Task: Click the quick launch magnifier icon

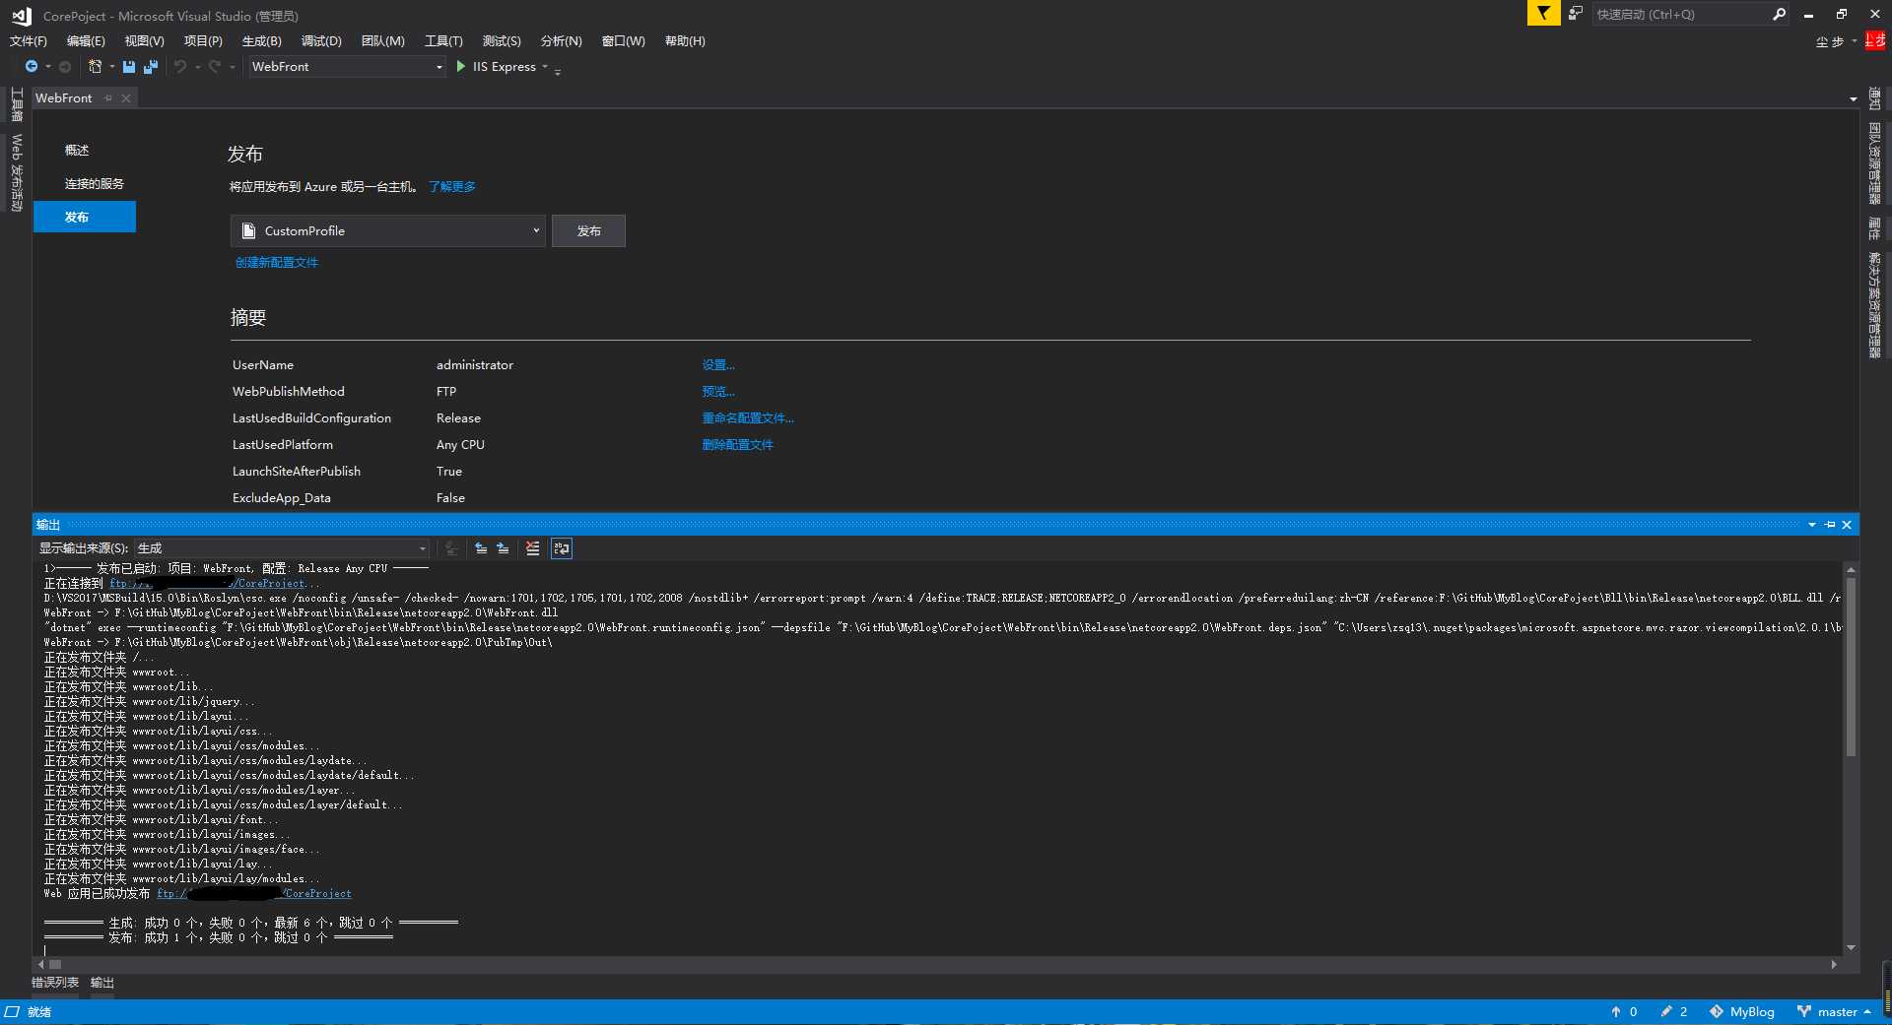Action: point(1780,14)
